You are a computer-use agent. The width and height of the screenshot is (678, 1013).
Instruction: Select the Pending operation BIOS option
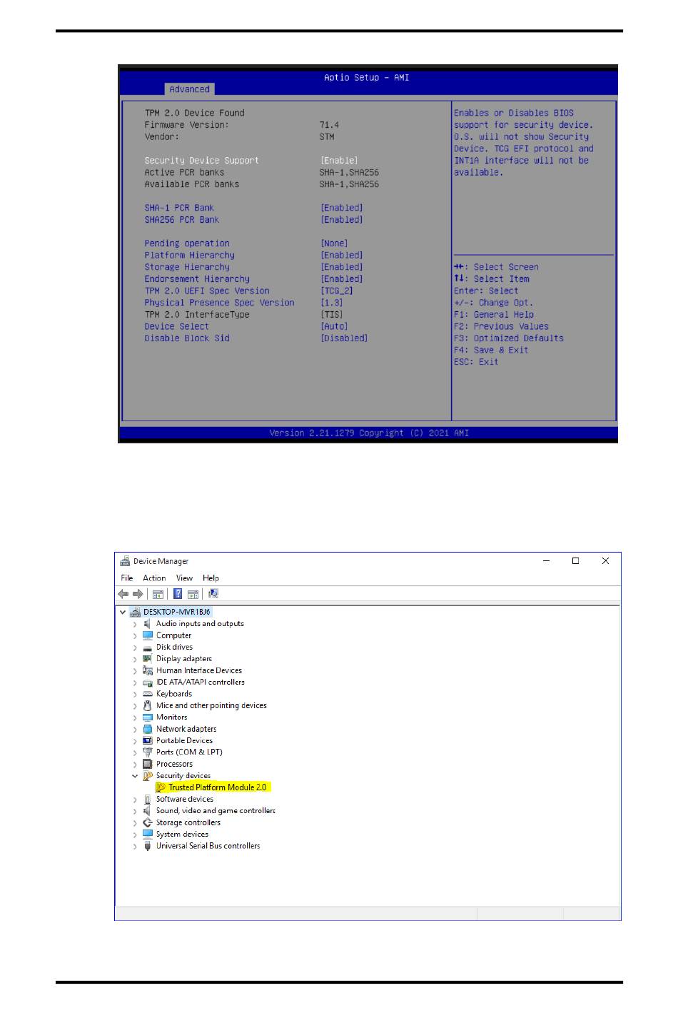pos(187,243)
